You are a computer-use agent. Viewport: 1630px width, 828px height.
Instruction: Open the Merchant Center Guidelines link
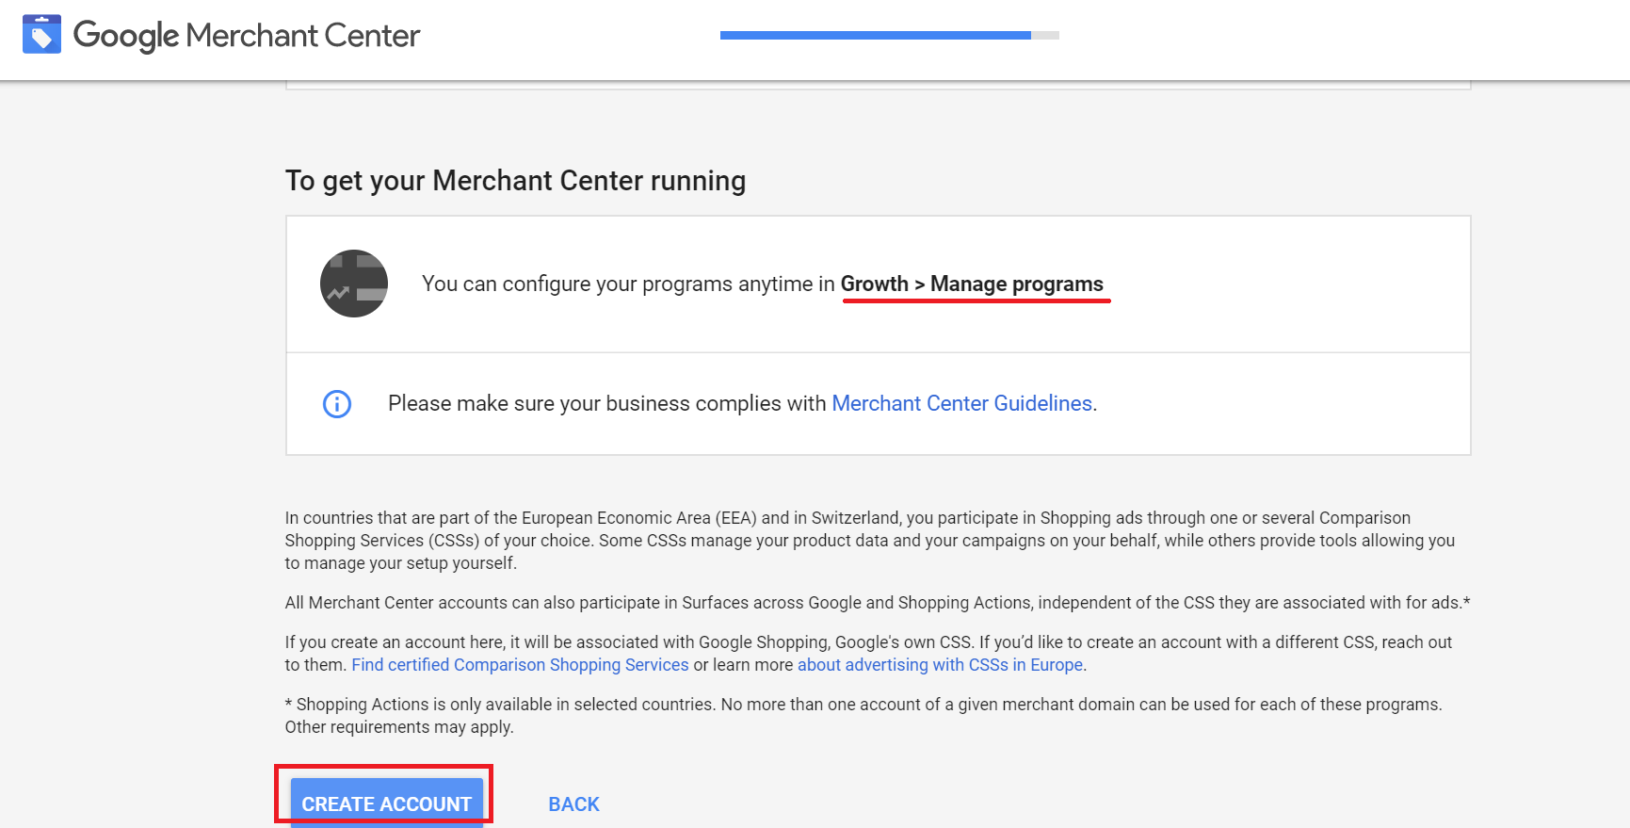tap(962, 403)
